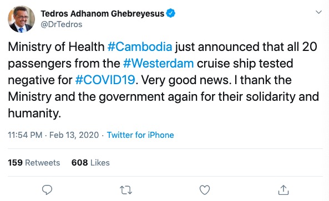Click the blue verified badge
This screenshot has width=329, height=201.
coord(170,13)
